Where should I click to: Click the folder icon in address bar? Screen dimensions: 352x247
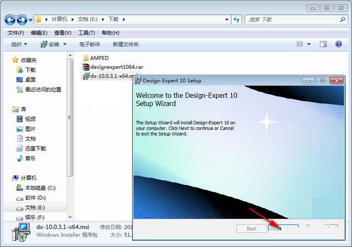pos(39,19)
